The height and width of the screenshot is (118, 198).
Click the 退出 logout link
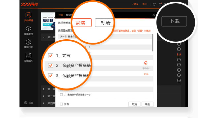coord(145,4)
